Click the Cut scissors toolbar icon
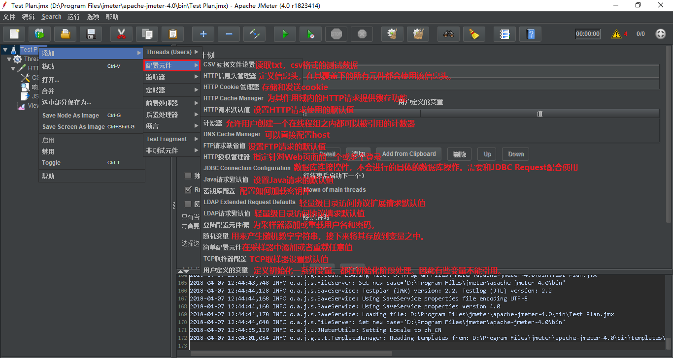 click(x=121, y=34)
